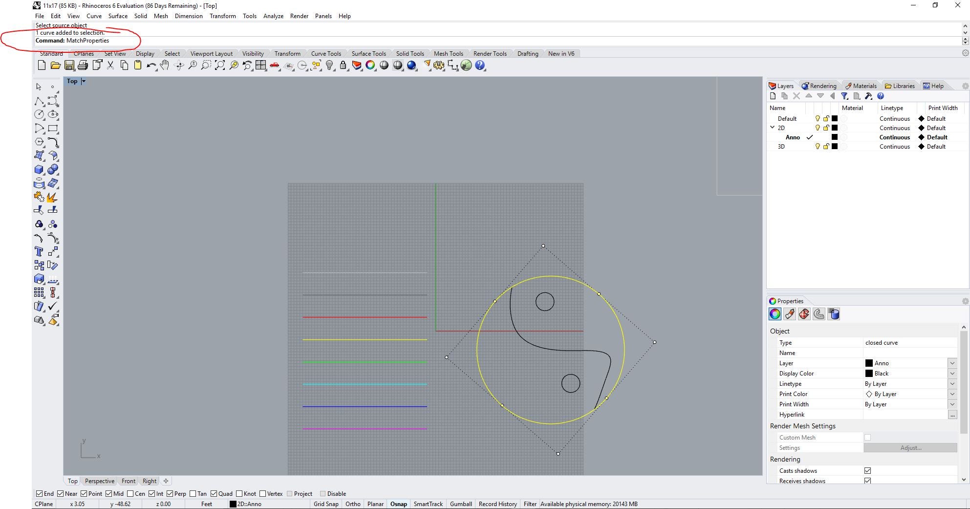970x509 pixels.
Task: Click the Explode tool icon
Action: point(52,197)
